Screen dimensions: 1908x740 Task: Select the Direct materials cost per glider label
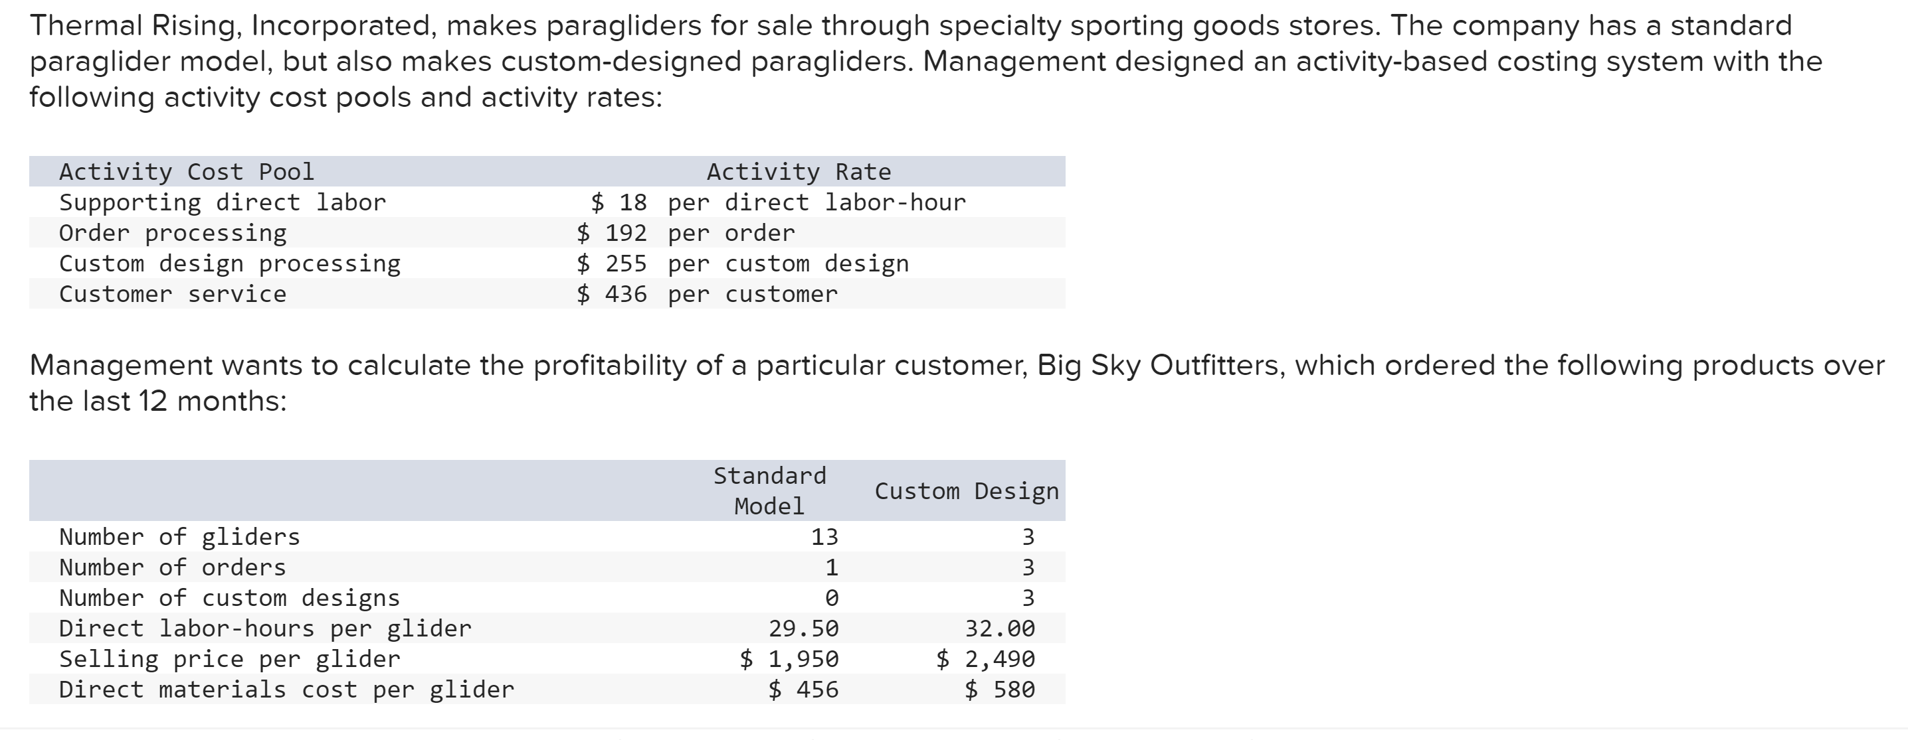point(286,690)
